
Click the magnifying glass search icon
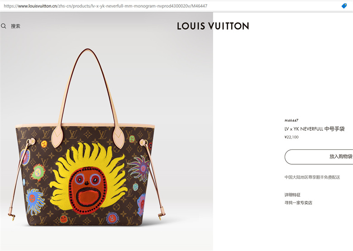(x=3, y=26)
